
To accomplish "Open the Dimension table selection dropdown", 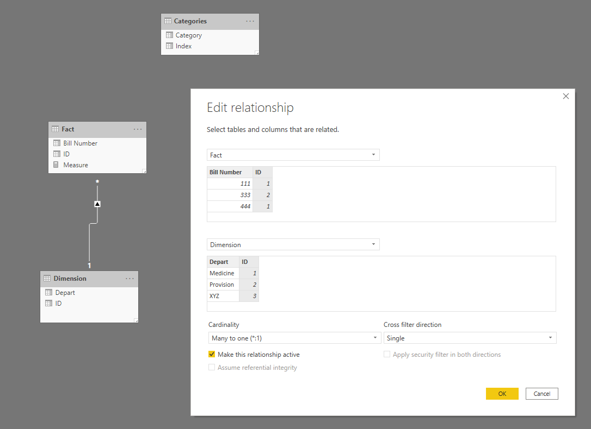I will (x=293, y=244).
